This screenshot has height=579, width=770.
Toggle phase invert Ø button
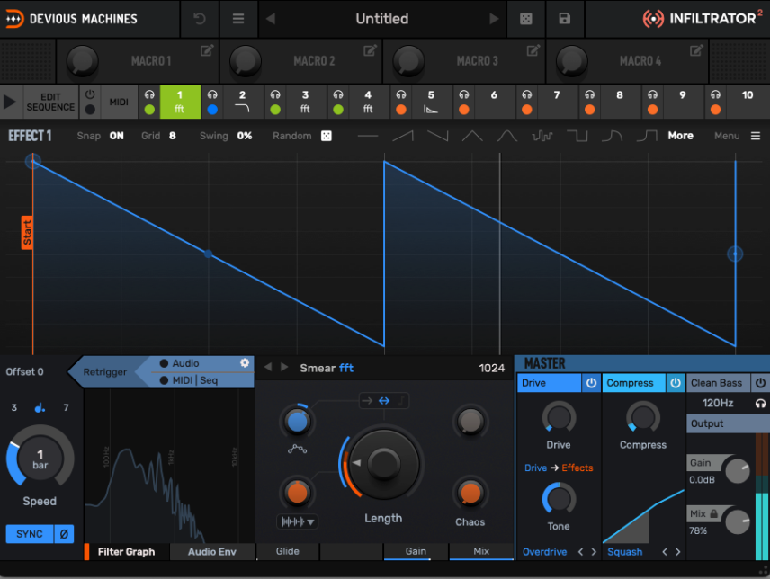coord(64,534)
